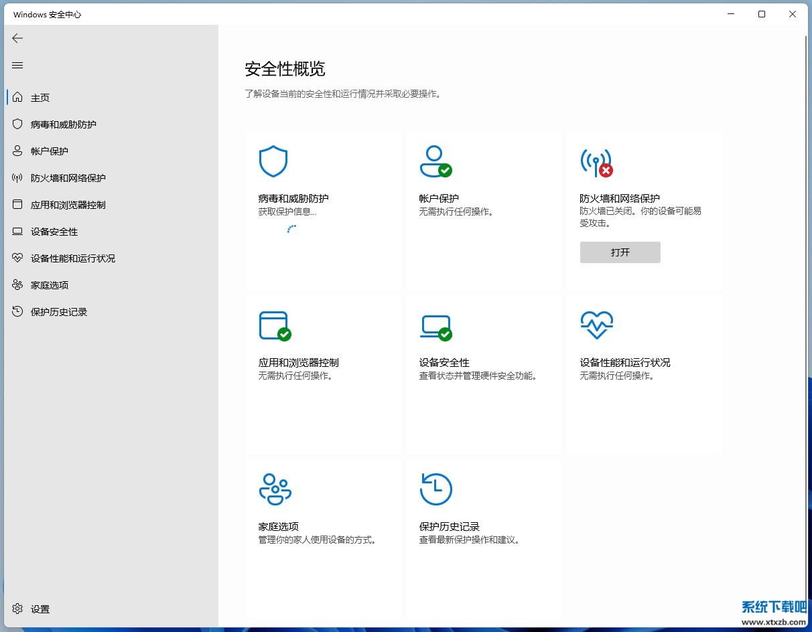Open 设备性能和运行状况 in navigation pane
This screenshot has height=632, width=812.
point(73,258)
